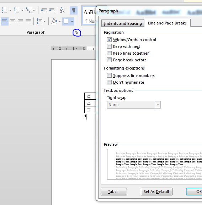Justify the paragraph text
This screenshot has height=205, width=202.
point(28,21)
